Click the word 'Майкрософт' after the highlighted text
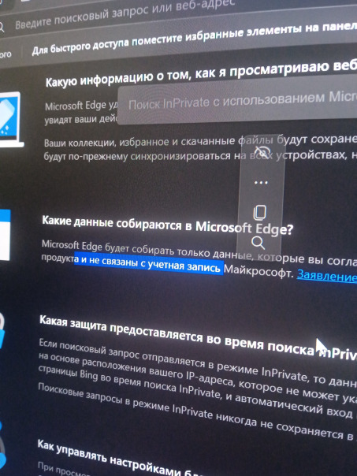Screen dimensions: 357x476 (258, 271)
